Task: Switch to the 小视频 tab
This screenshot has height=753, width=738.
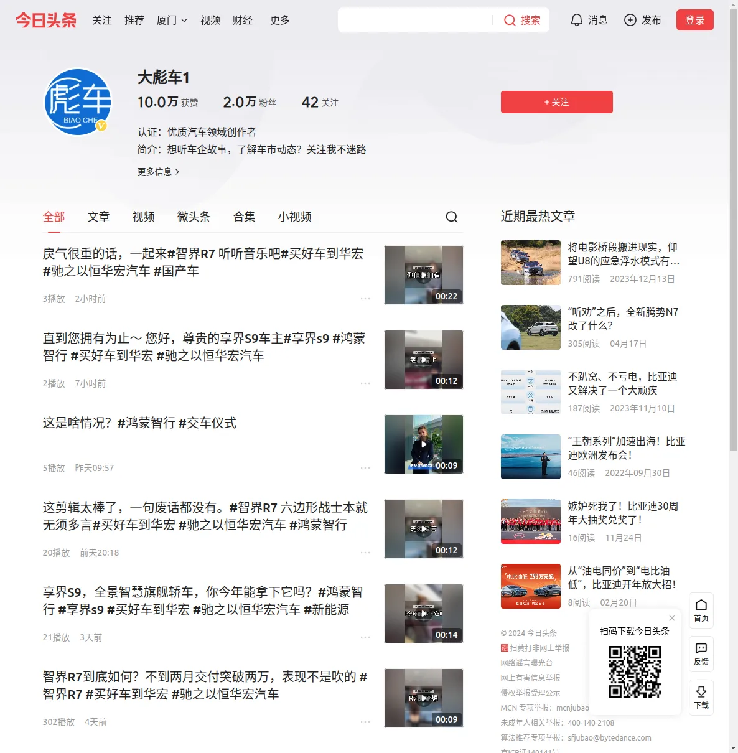Action: 295,217
